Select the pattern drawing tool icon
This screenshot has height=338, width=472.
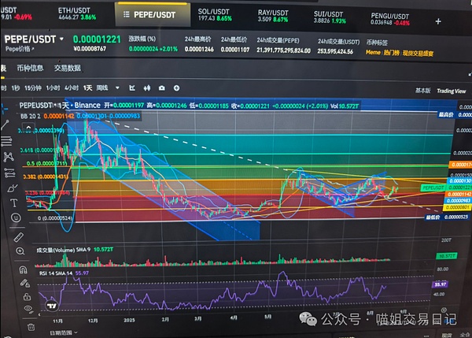pos(10,157)
